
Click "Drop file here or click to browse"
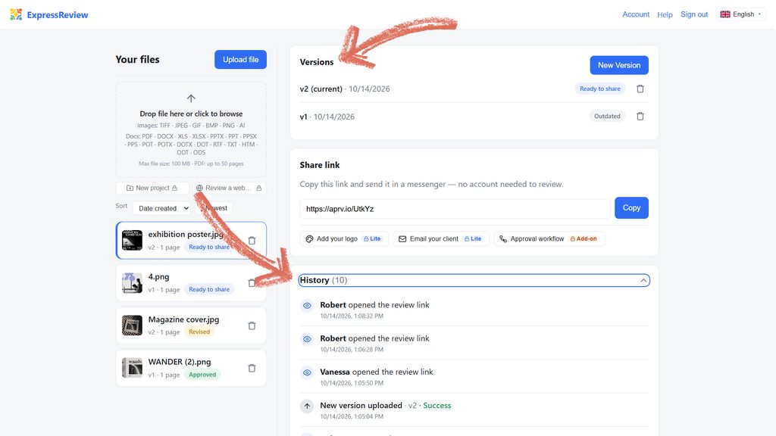tap(191, 114)
